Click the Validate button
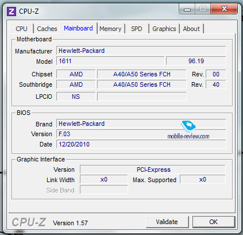 [x=167, y=222]
